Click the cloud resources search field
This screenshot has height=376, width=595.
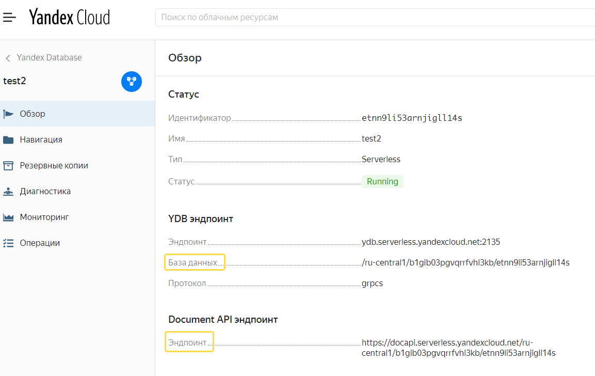[x=375, y=18]
